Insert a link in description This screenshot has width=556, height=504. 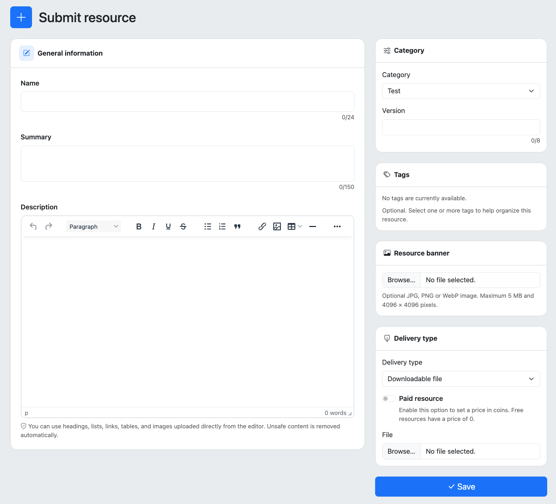coord(262,226)
